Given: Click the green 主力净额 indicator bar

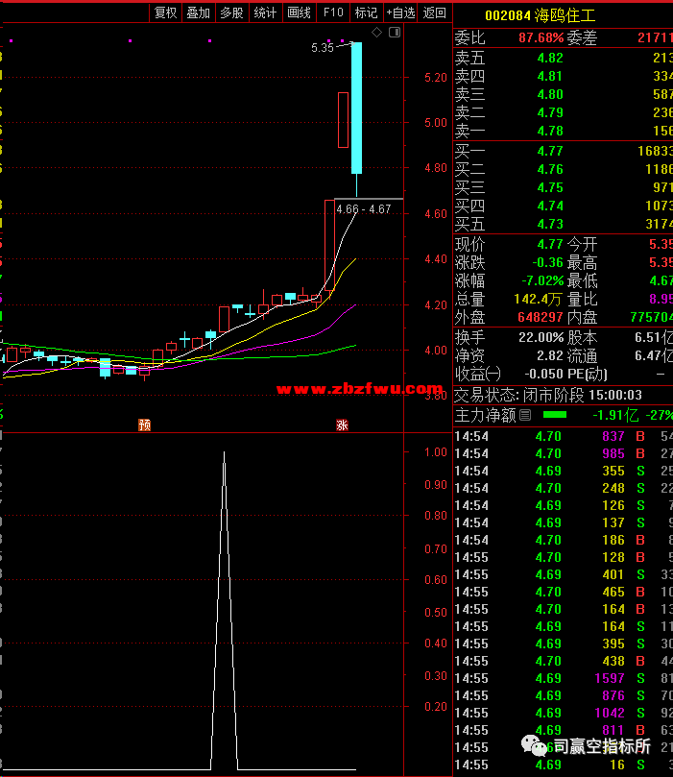Looking at the screenshot, I should click(x=555, y=415).
